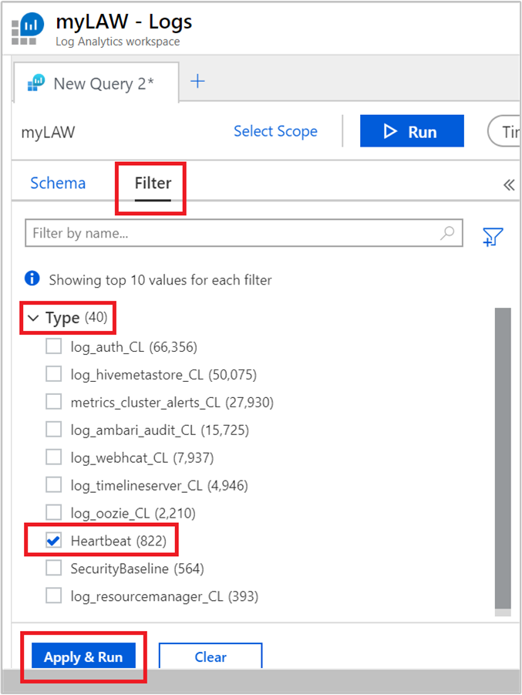Uncheck the Heartbeat filter checkbox

(x=53, y=540)
